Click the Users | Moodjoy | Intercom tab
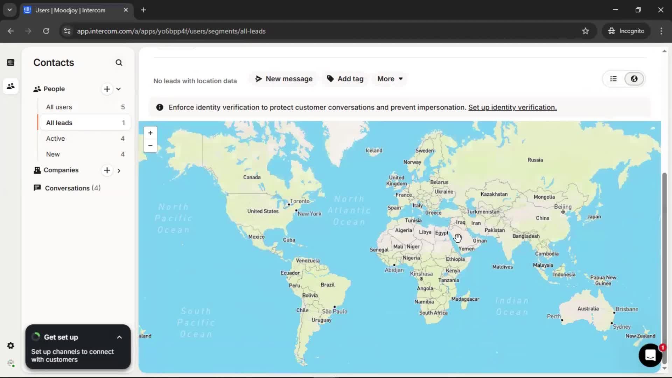The image size is (672, 378). 76,10
